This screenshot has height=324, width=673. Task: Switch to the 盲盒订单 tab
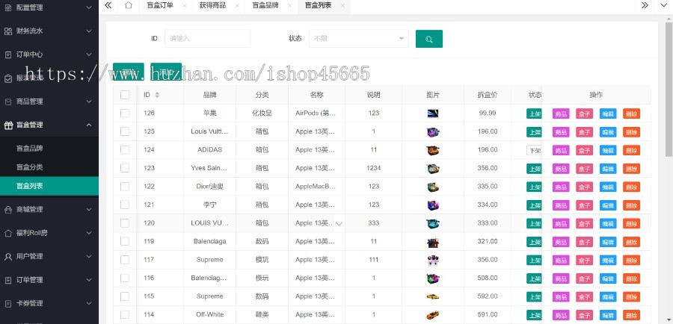pos(160,5)
